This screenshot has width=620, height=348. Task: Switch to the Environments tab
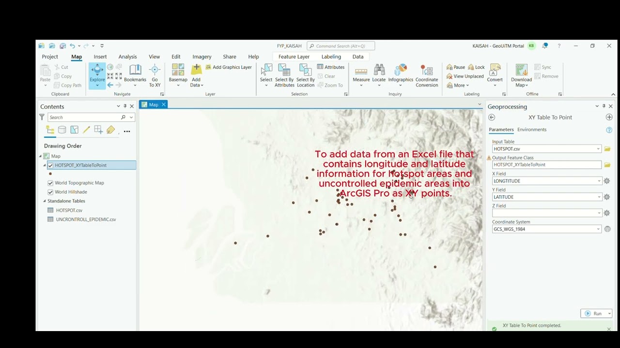(x=532, y=130)
